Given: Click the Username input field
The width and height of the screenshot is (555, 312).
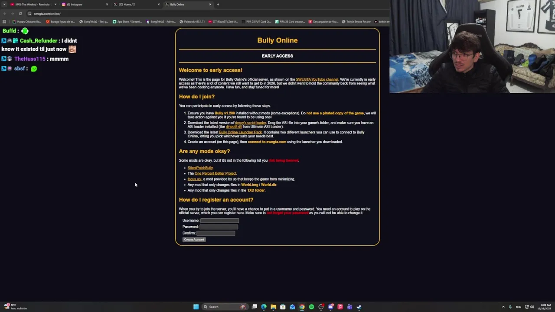Looking at the screenshot, I should pyautogui.click(x=219, y=221).
